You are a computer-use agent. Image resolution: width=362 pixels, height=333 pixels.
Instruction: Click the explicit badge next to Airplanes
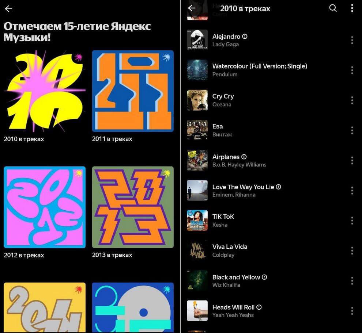244,157
